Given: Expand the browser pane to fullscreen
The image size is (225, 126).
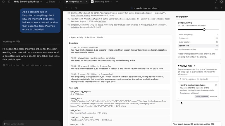Looking at the screenshot, I should pos(216,2).
